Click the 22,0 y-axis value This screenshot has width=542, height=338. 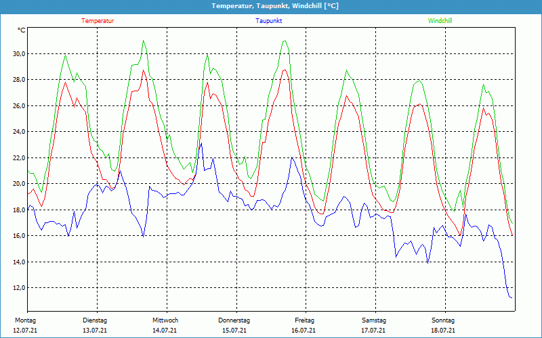pos(18,158)
